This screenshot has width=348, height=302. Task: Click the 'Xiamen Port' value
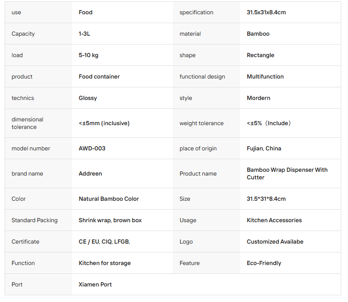95,284
